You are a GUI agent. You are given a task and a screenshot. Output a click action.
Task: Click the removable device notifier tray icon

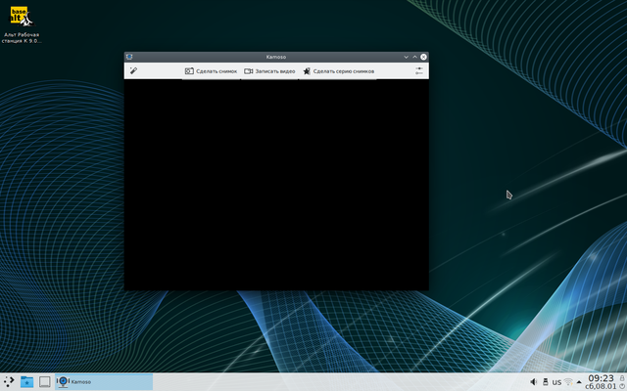point(545,382)
